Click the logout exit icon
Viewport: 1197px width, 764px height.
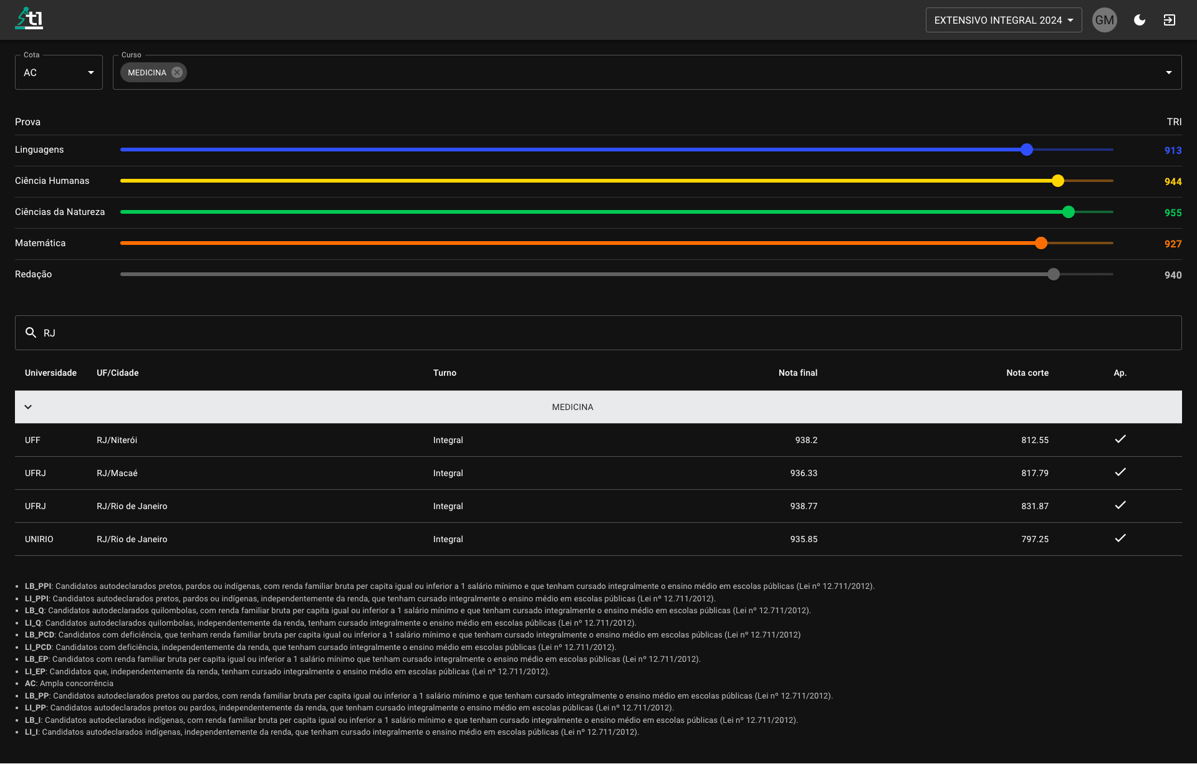tap(1170, 20)
